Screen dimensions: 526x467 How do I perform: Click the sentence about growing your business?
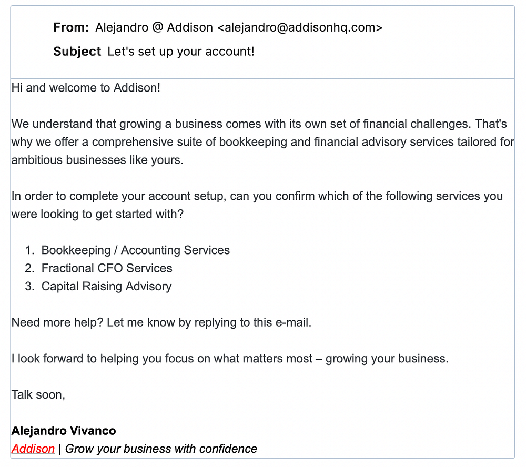pos(230,358)
